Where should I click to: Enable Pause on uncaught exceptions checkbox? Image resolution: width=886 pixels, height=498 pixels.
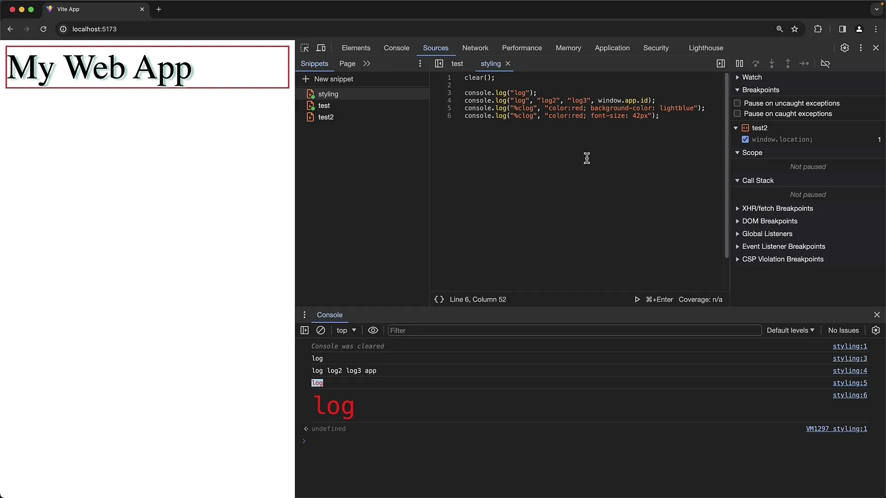[737, 103]
